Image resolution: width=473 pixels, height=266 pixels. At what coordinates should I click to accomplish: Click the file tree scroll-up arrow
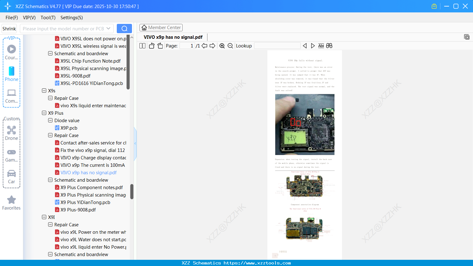(132, 37)
